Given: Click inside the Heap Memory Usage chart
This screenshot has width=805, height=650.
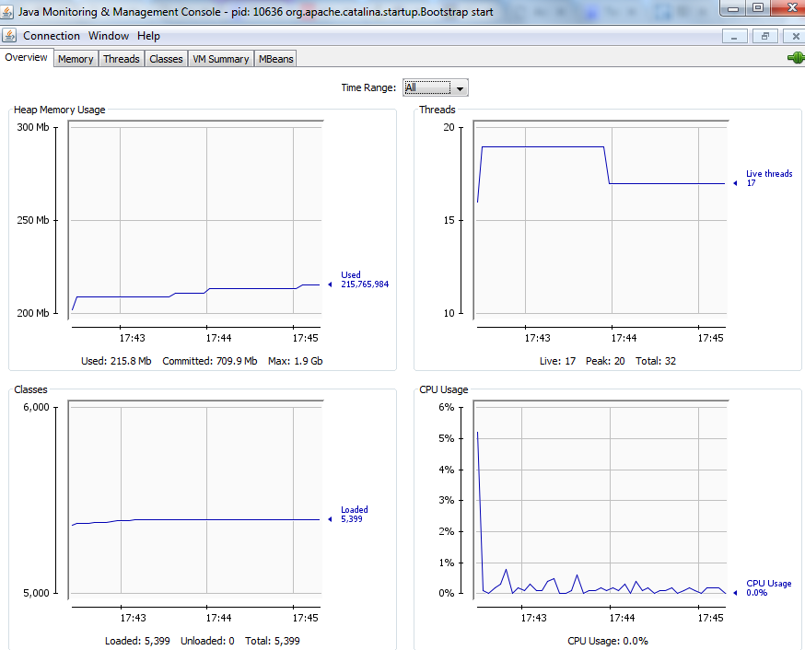Looking at the screenshot, I should tap(195, 219).
